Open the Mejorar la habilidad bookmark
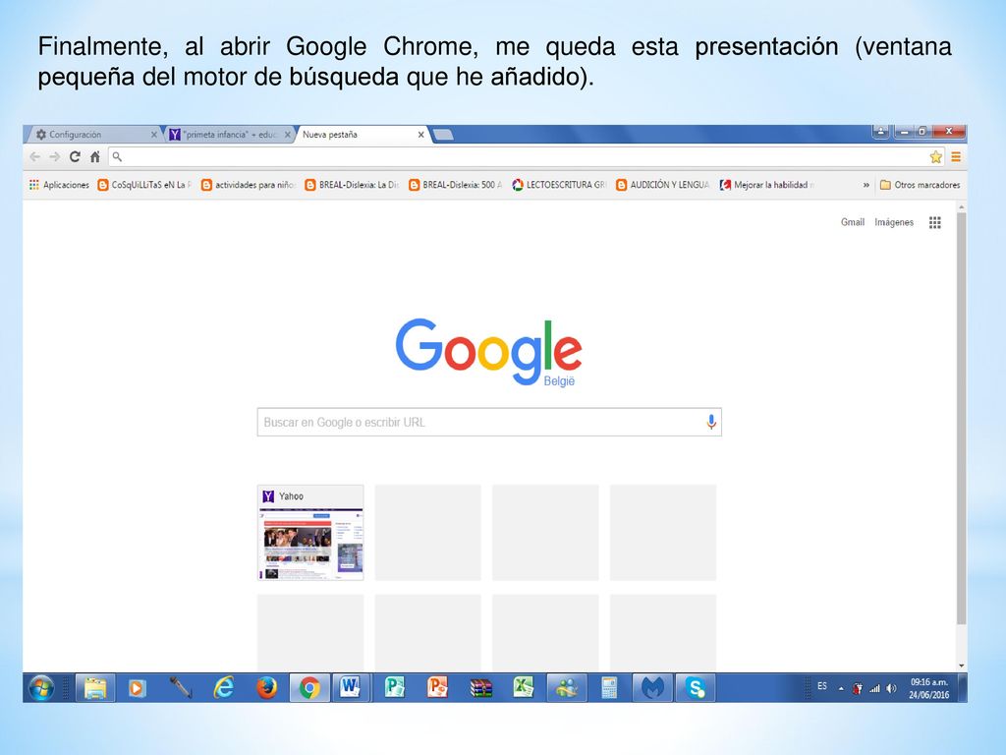Image resolution: width=1006 pixels, height=755 pixels. [766, 185]
